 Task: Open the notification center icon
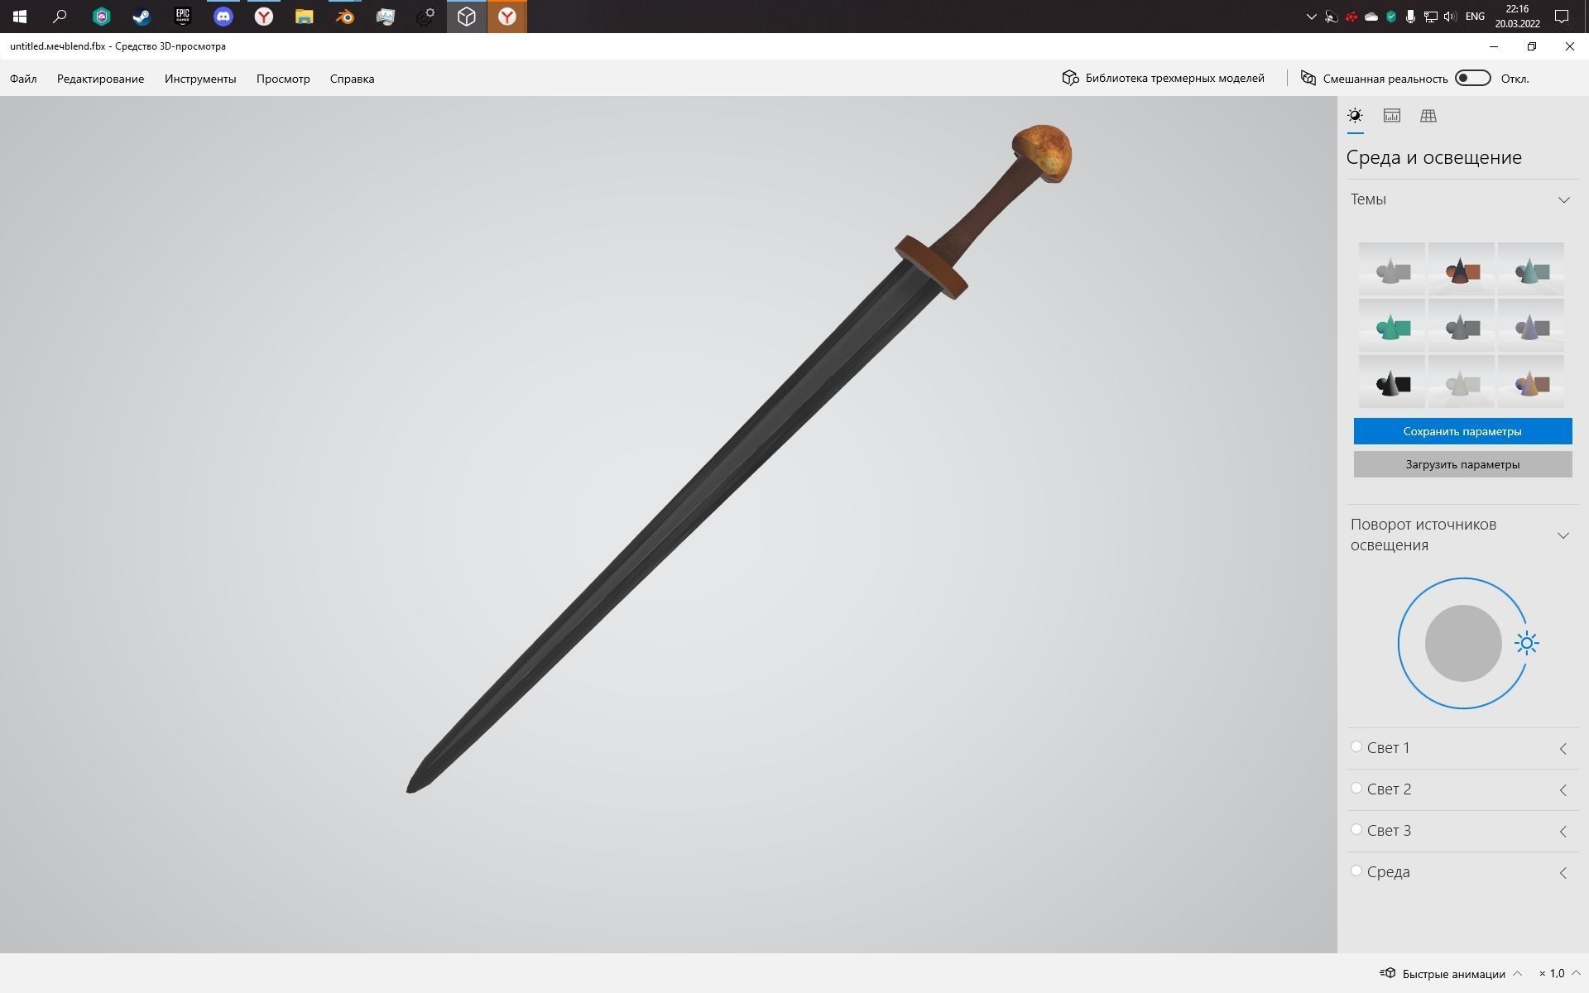1562,17
